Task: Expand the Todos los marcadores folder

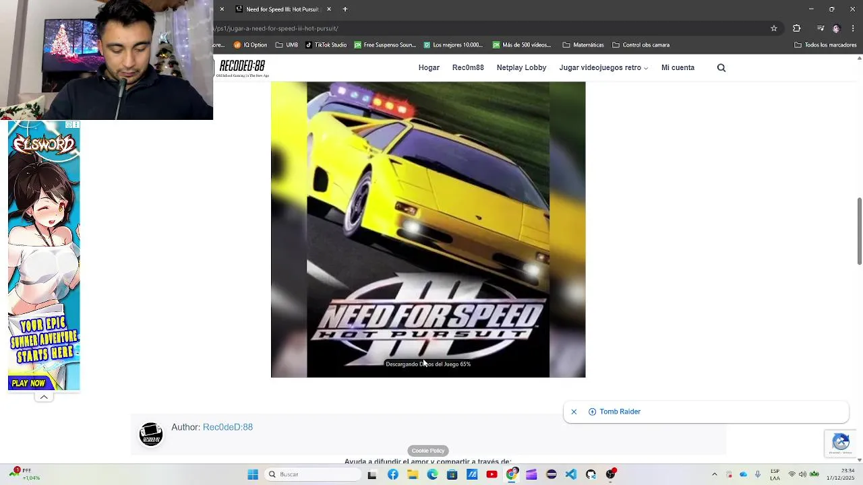Action: click(825, 45)
